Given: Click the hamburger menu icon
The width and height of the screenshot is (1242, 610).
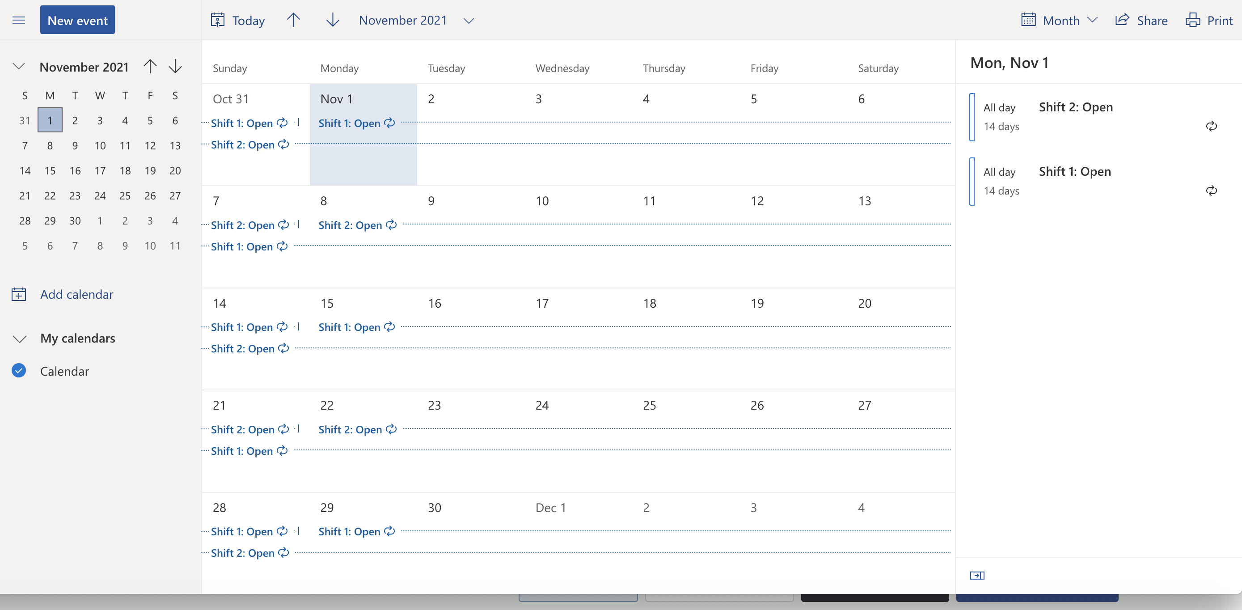Looking at the screenshot, I should point(19,20).
